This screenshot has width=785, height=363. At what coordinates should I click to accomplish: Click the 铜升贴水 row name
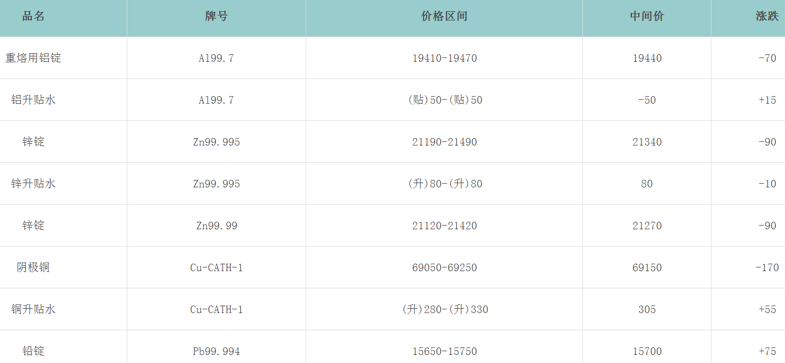coord(33,309)
